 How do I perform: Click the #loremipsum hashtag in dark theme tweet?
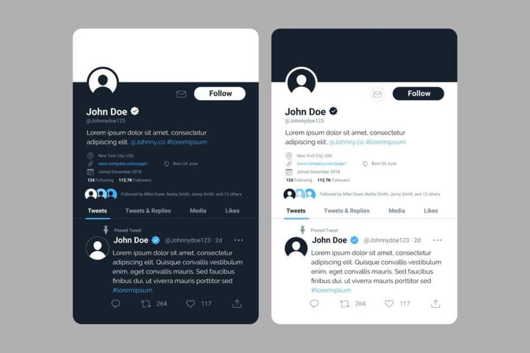point(132,290)
